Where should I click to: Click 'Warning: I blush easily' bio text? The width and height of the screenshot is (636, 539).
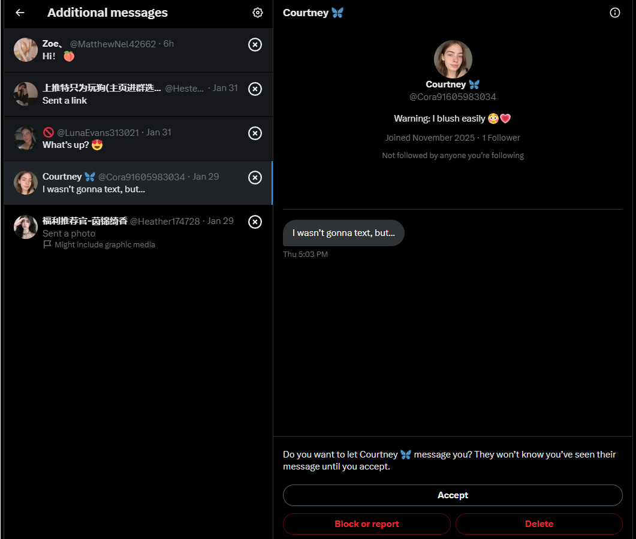(x=453, y=119)
